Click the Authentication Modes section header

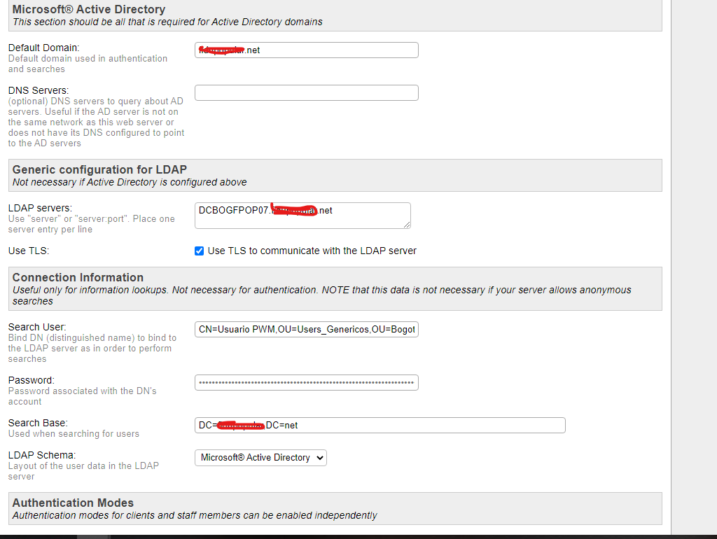point(73,503)
